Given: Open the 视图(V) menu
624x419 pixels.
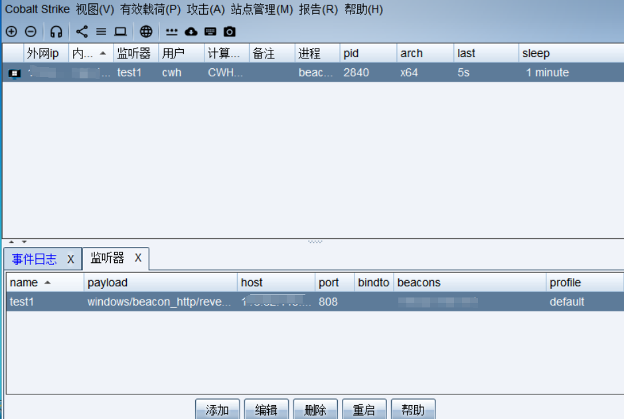Looking at the screenshot, I should point(95,9).
